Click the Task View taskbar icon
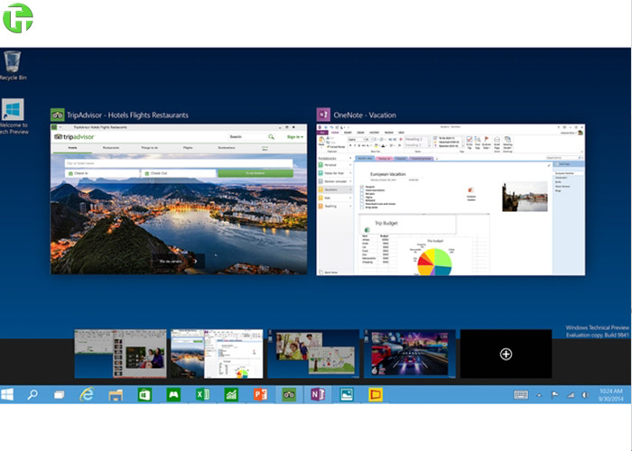 click(60, 394)
